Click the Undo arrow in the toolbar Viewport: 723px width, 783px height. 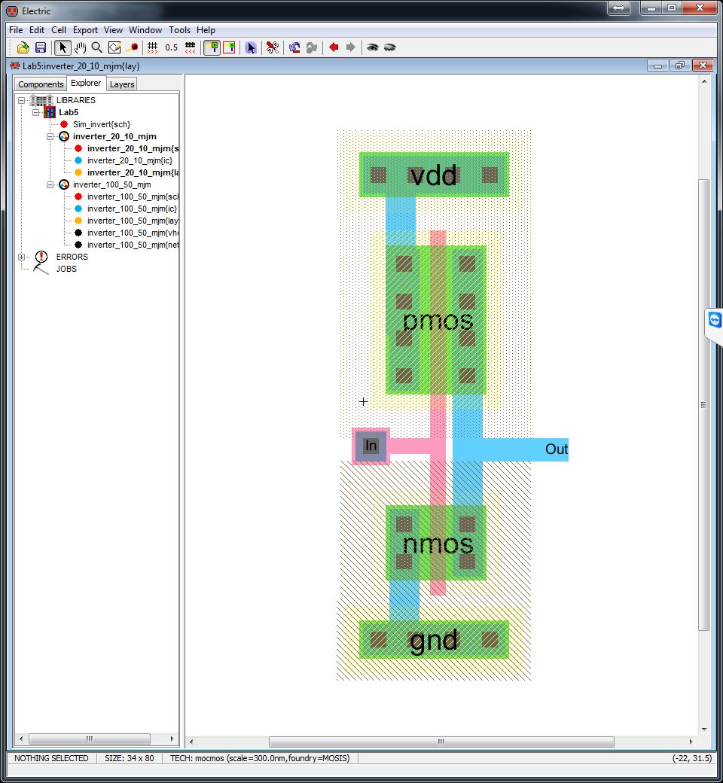(292, 47)
